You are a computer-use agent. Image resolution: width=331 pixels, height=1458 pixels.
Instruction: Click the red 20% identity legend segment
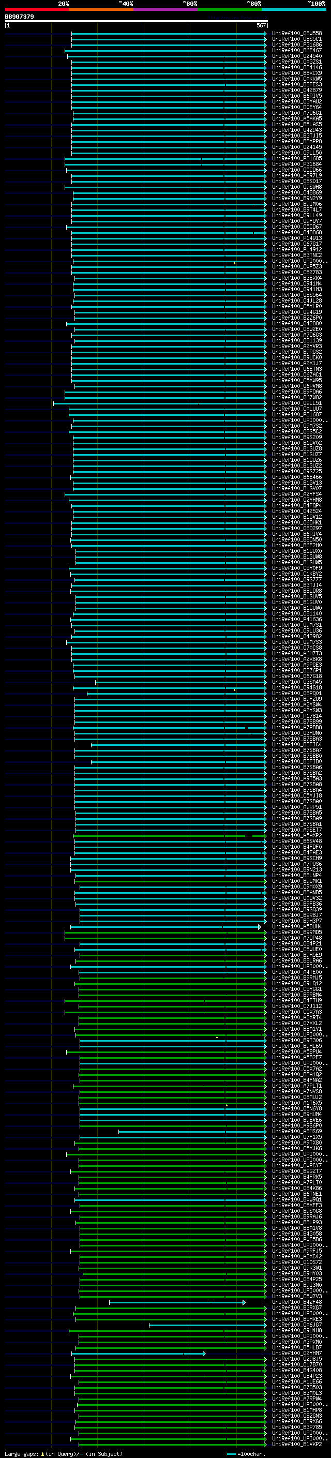coord(37,9)
